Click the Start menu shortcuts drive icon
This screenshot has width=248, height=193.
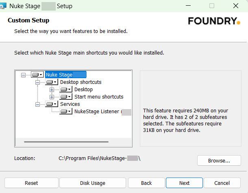point(65,97)
